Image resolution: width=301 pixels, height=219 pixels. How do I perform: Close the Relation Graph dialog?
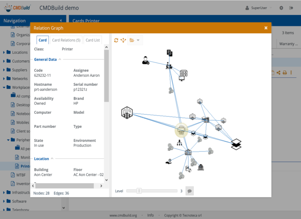click(x=266, y=28)
